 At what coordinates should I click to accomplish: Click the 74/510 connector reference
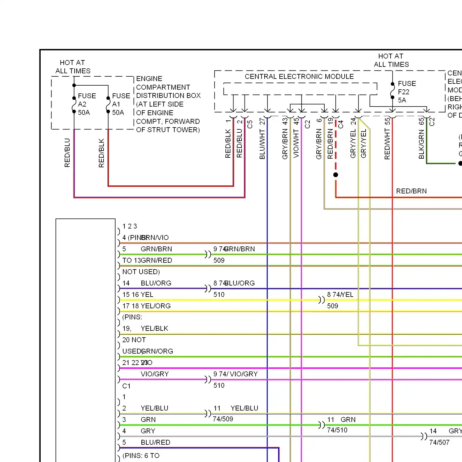337,430
